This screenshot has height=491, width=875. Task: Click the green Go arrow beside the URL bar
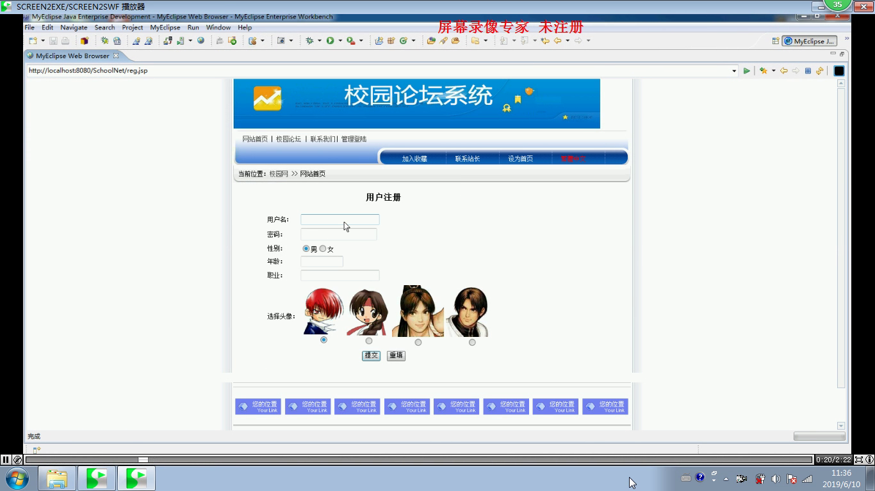click(x=746, y=70)
